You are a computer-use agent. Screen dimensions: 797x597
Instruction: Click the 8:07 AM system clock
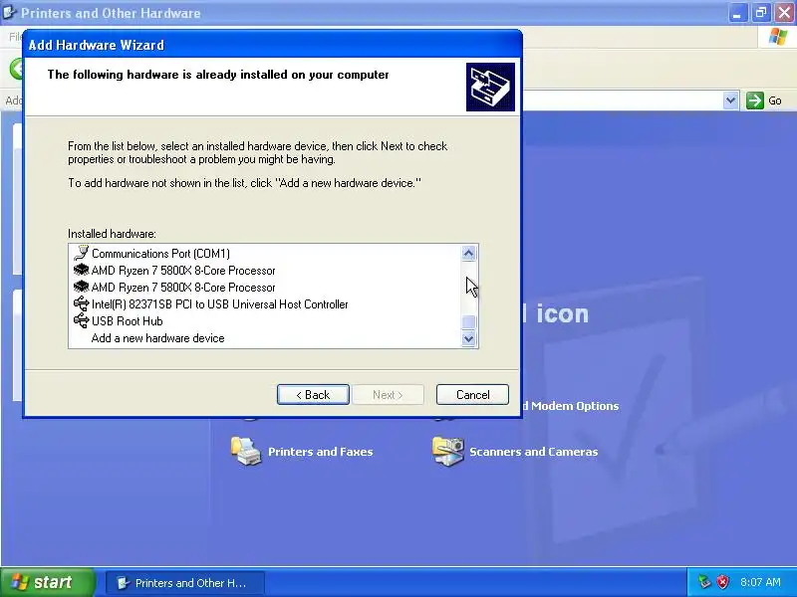(760, 582)
